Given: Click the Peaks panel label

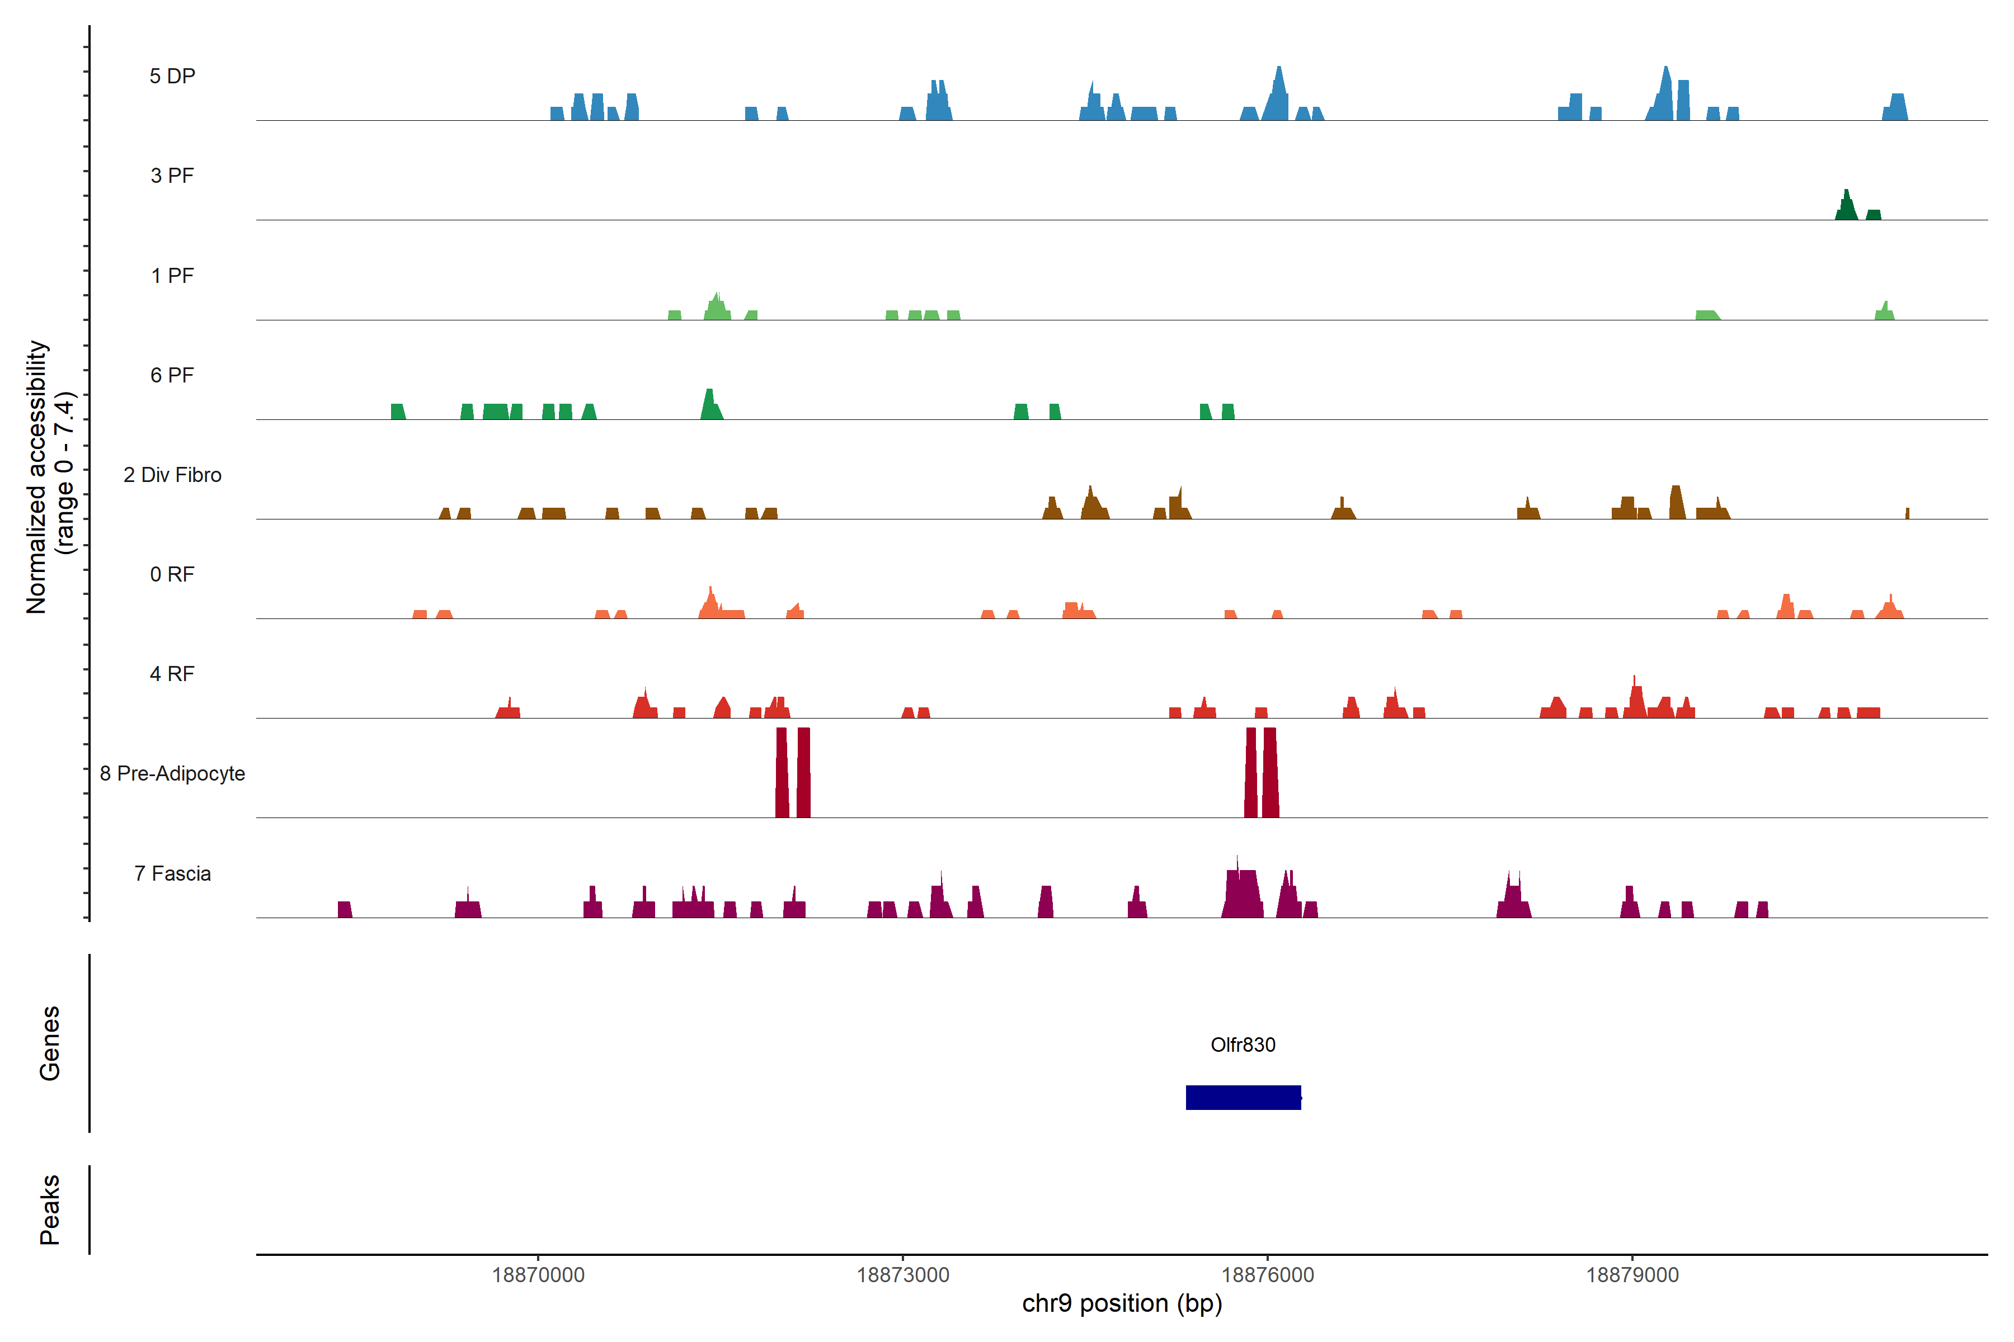Looking at the screenshot, I should pyautogui.click(x=50, y=1208).
